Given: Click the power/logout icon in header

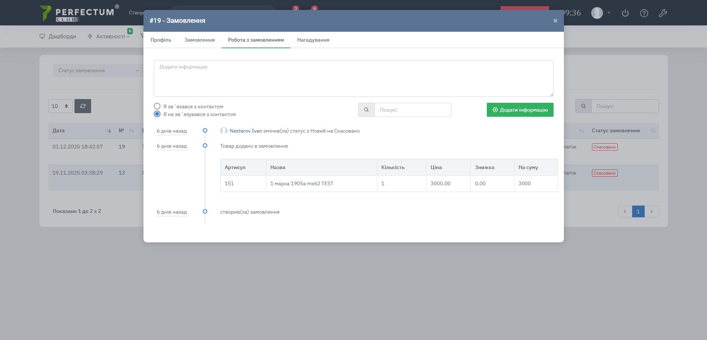Looking at the screenshot, I should 625,13.
